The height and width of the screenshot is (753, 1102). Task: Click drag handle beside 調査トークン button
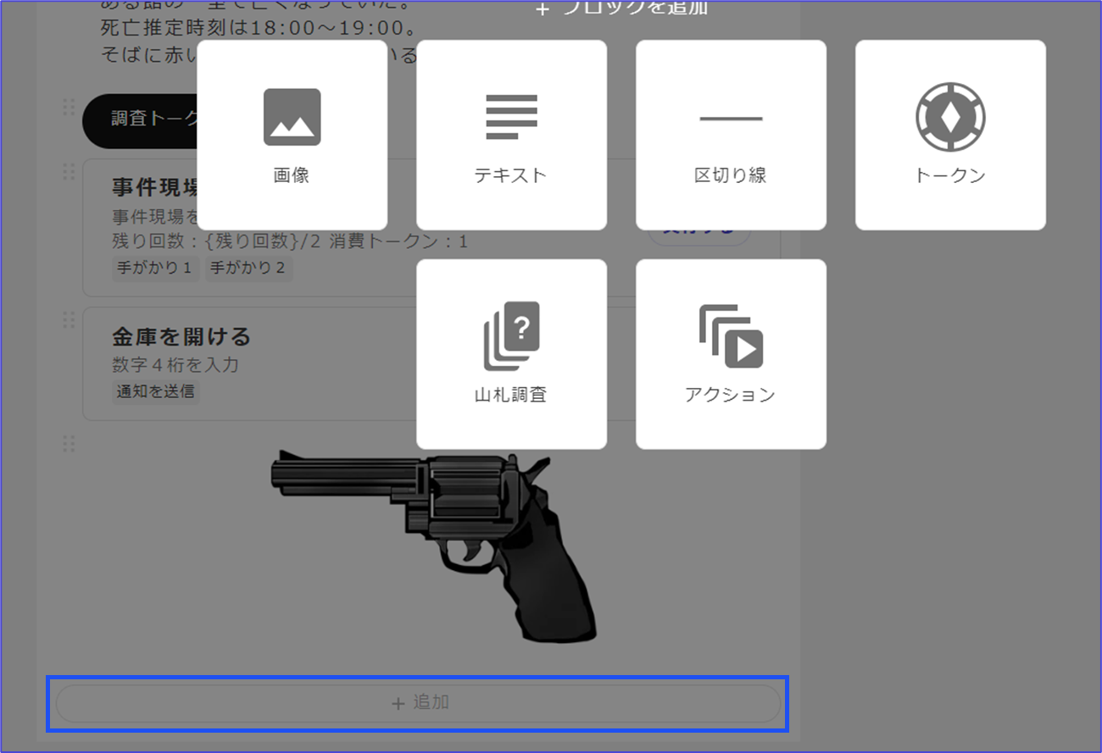click(69, 107)
